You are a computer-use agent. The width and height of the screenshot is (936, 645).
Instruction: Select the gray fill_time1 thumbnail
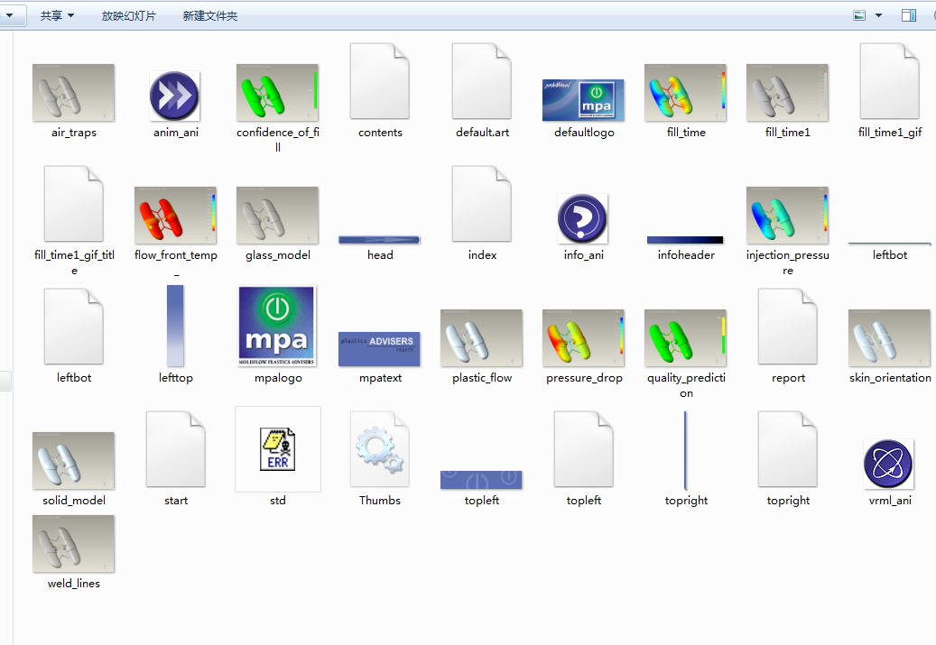[x=787, y=93]
